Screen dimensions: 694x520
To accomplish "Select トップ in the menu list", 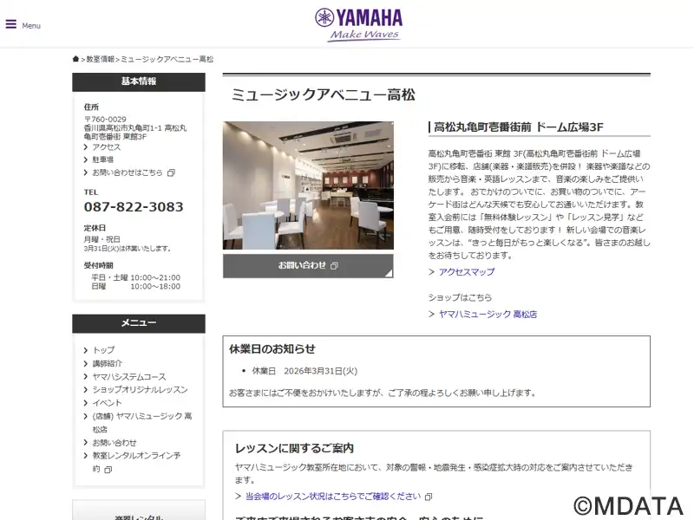I will (103, 350).
